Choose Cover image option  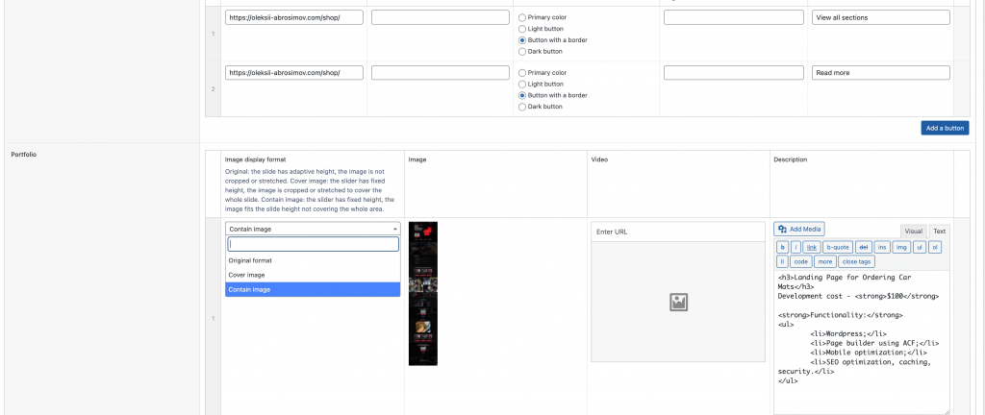tap(313, 275)
